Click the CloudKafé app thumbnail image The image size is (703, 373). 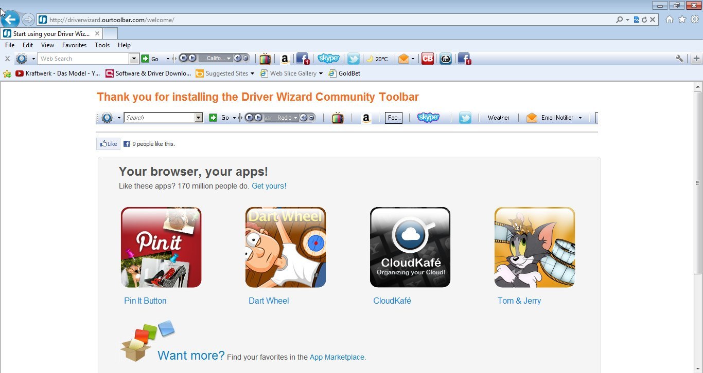click(410, 247)
